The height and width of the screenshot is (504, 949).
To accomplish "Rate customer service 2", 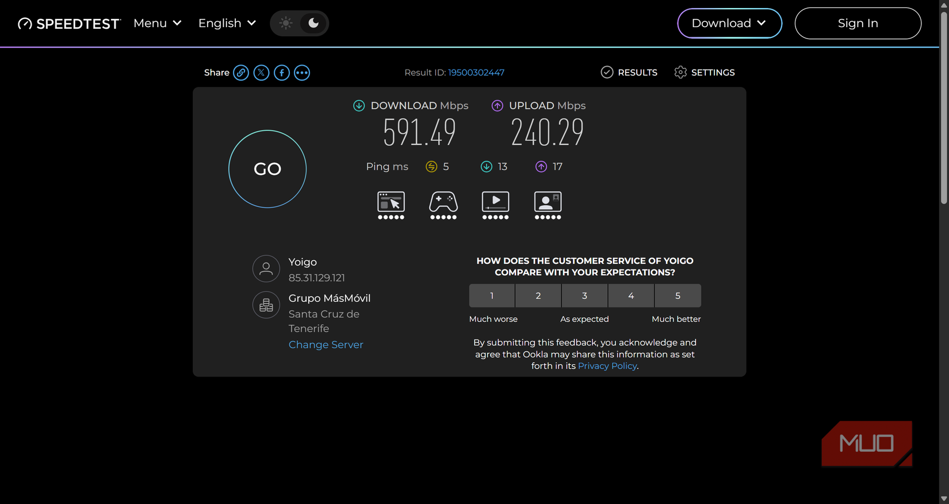I will (x=538, y=295).
